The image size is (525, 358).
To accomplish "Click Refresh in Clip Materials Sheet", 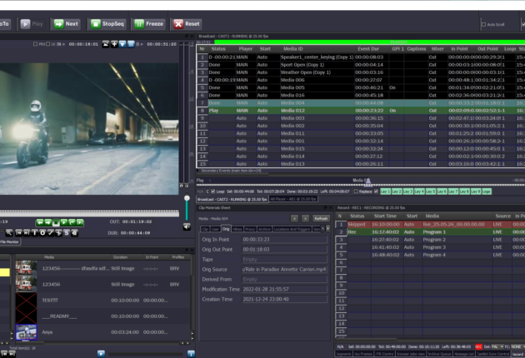I will [x=321, y=218].
